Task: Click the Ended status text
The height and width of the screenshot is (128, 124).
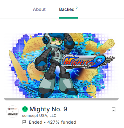Action: pos(35,122)
